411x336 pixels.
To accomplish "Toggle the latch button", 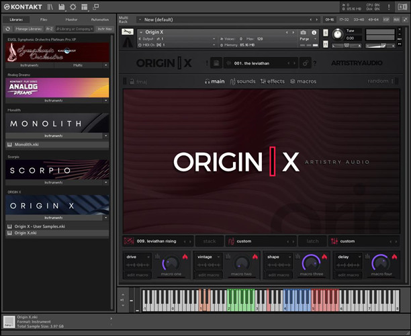I will (312, 241).
